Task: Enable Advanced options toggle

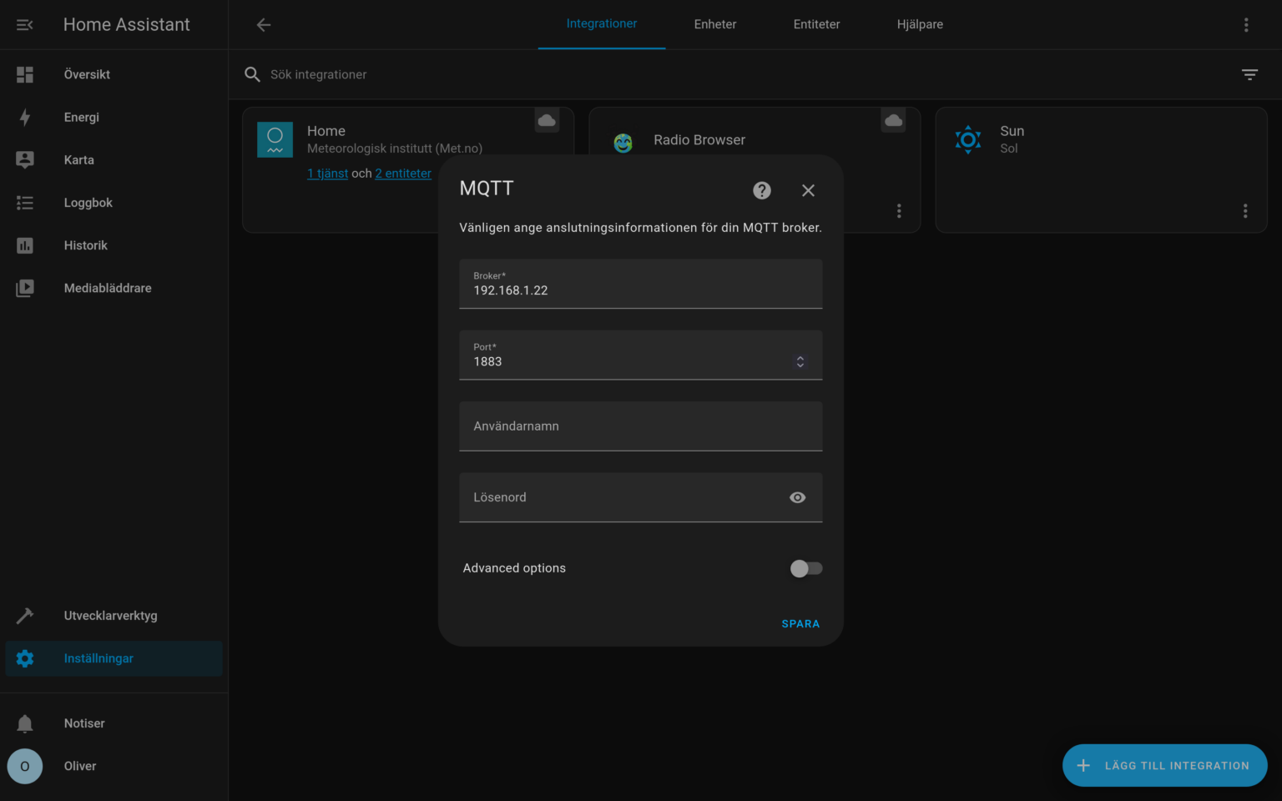Action: click(805, 568)
